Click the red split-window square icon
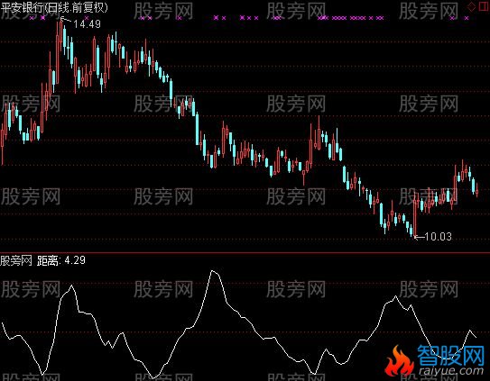The width and height of the screenshot is (490, 381). (484, 6)
